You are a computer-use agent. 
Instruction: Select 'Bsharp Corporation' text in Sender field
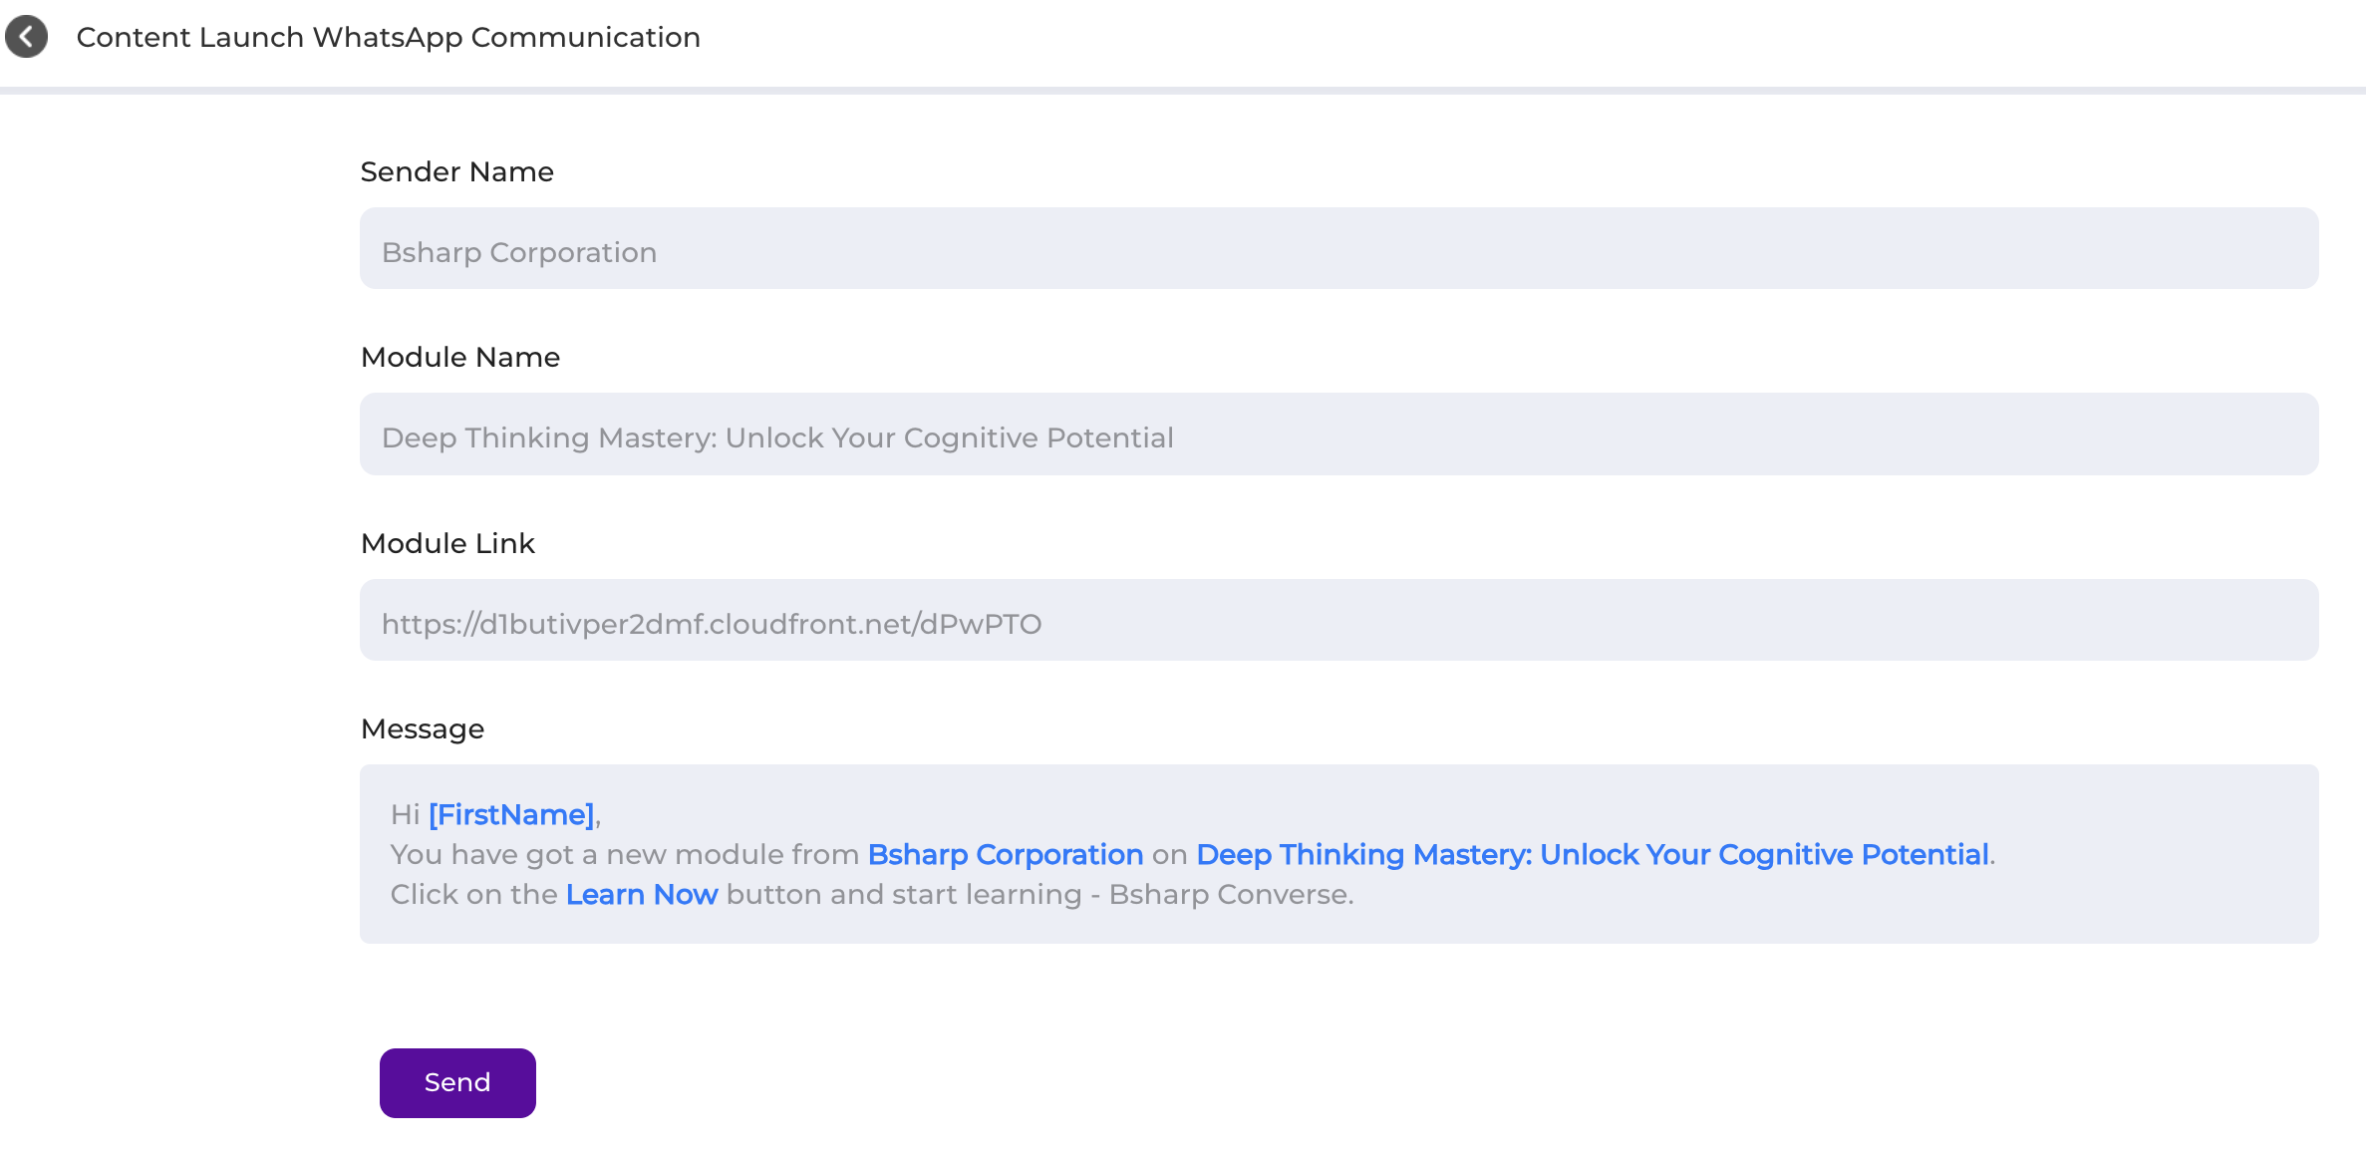(519, 252)
